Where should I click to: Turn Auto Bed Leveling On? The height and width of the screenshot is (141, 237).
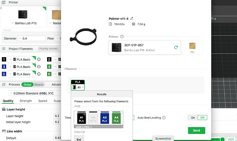pyautogui.click(x=193, y=118)
